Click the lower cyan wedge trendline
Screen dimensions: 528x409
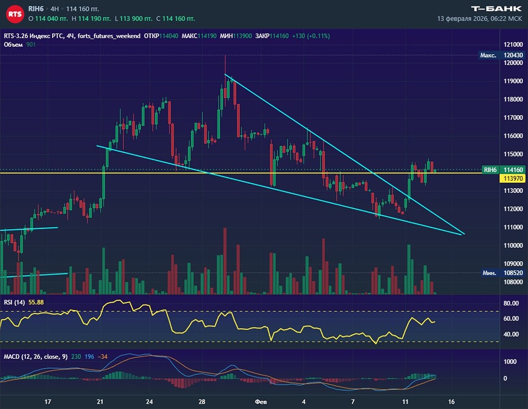coord(279,190)
